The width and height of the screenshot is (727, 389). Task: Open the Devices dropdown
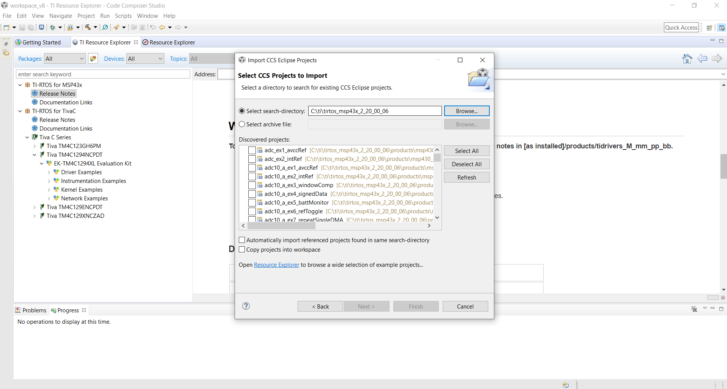point(145,58)
